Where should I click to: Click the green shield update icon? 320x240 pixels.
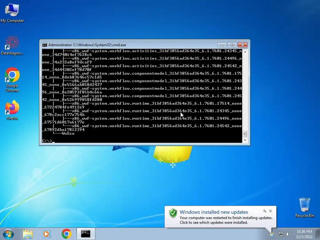pyautogui.click(x=173, y=213)
